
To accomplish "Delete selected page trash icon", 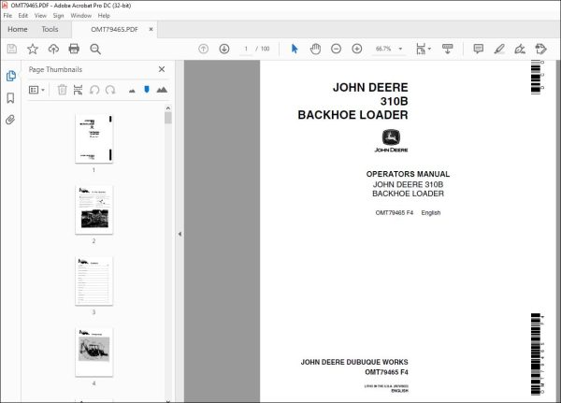I will 62,90.
